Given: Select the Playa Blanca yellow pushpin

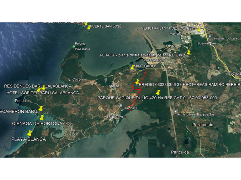Looking at the screenshot, I should [x=29, y=133].
